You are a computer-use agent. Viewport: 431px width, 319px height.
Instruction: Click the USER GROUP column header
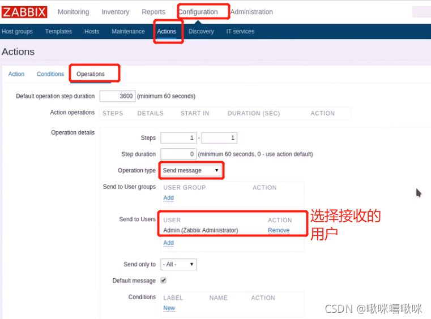185,188
